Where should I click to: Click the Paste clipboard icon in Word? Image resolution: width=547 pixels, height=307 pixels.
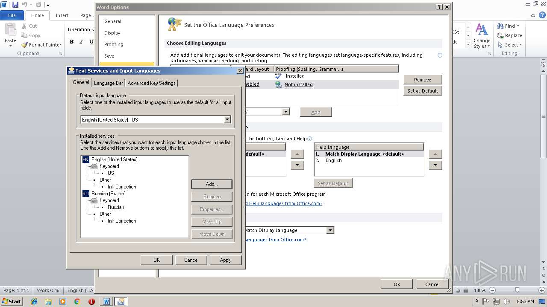pos(10,30)
